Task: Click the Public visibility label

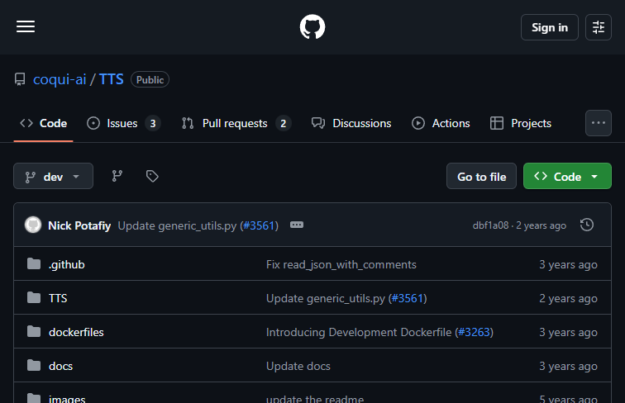Action: point(150,79)
